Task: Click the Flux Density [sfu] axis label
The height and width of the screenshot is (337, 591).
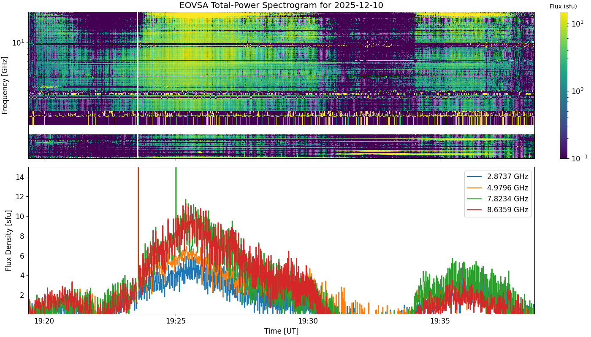Action: [x=8, y=241]
